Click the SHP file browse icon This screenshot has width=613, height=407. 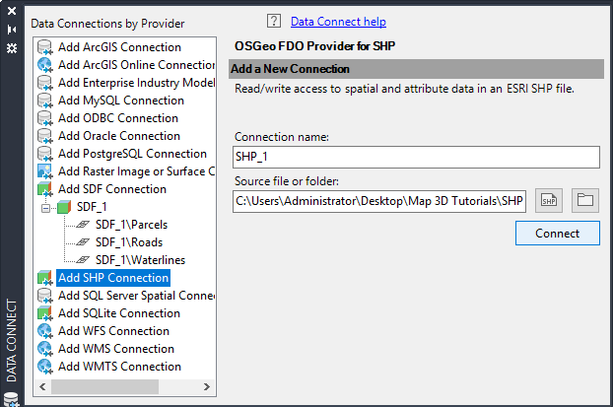click(x=549, y=201)
